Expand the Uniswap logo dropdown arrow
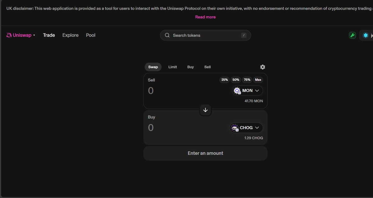Screen dimensions: 373x198 tap(34, 35)
